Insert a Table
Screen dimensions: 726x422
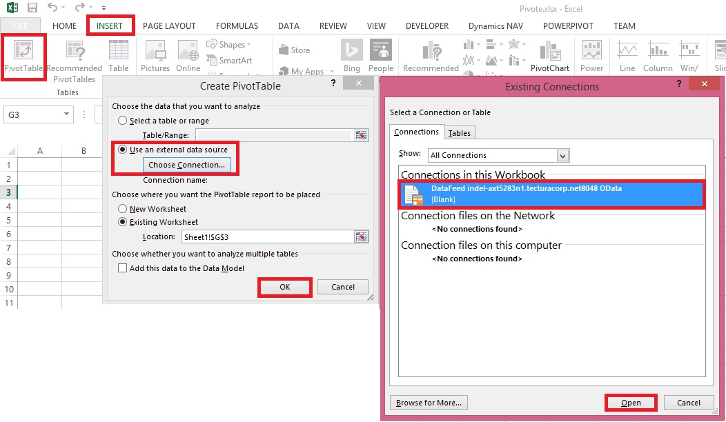coord(118,56)
